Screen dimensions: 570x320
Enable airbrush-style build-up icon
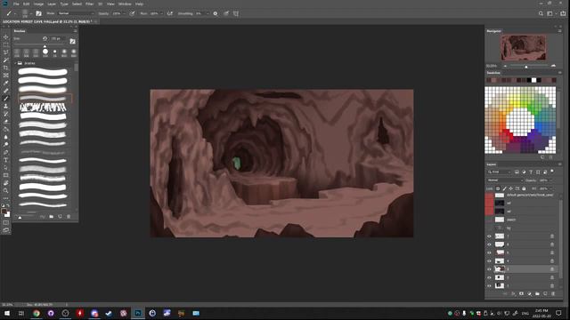(170, 13)
